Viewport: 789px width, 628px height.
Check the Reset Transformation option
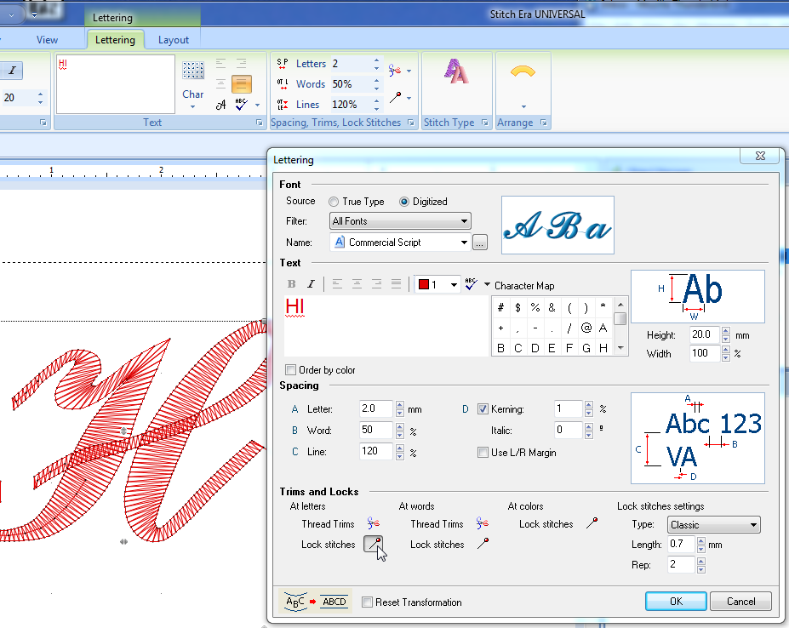coord(368,602)
